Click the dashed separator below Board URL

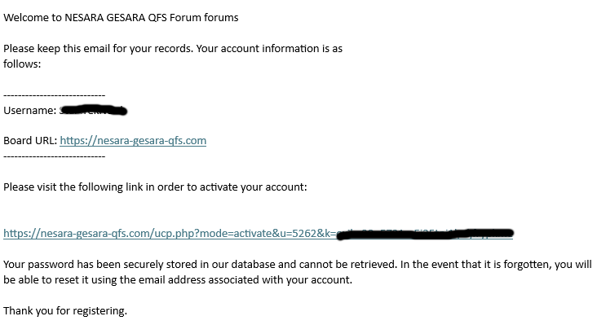(x=54, y=156)
